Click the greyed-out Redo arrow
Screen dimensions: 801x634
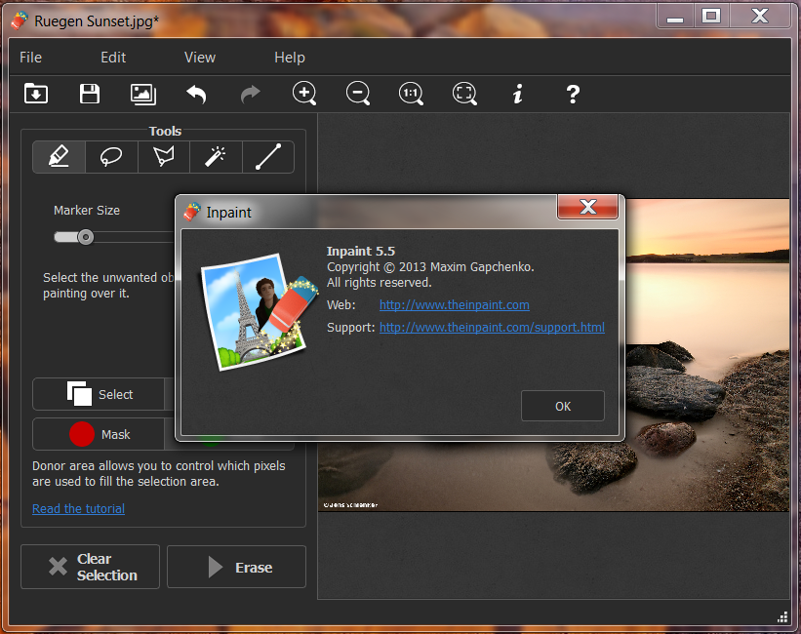pyautogui.click(x=251, y=94)
